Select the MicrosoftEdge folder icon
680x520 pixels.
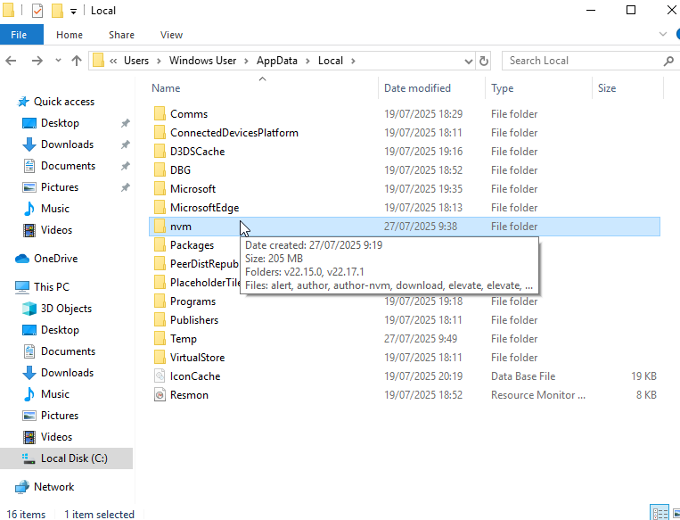tap(160, 208)
